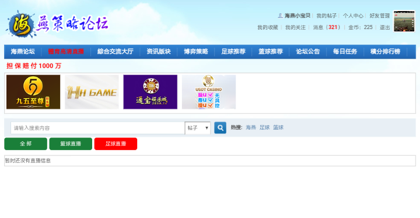The width and height of the screenshot is (420, 218).
Task: Click the 暂时还没有直播信息 message
Action: [28, 160]
